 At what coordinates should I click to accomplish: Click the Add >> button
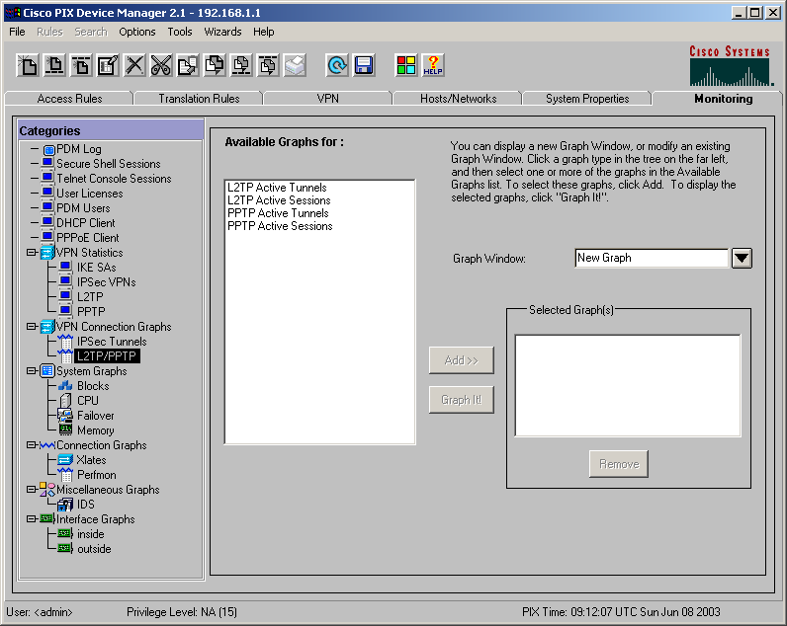click(x=462, y=360)
